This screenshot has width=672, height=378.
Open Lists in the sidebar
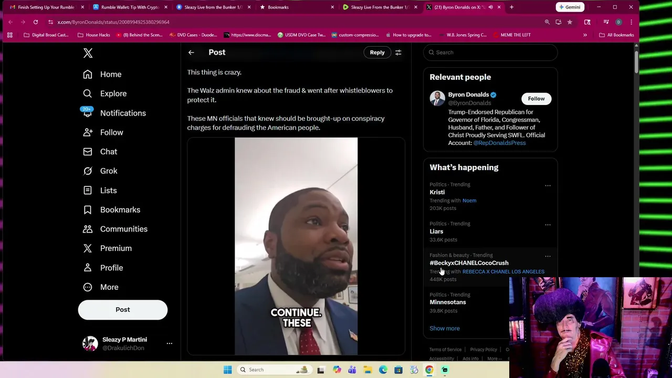click(x=100, y=191)
